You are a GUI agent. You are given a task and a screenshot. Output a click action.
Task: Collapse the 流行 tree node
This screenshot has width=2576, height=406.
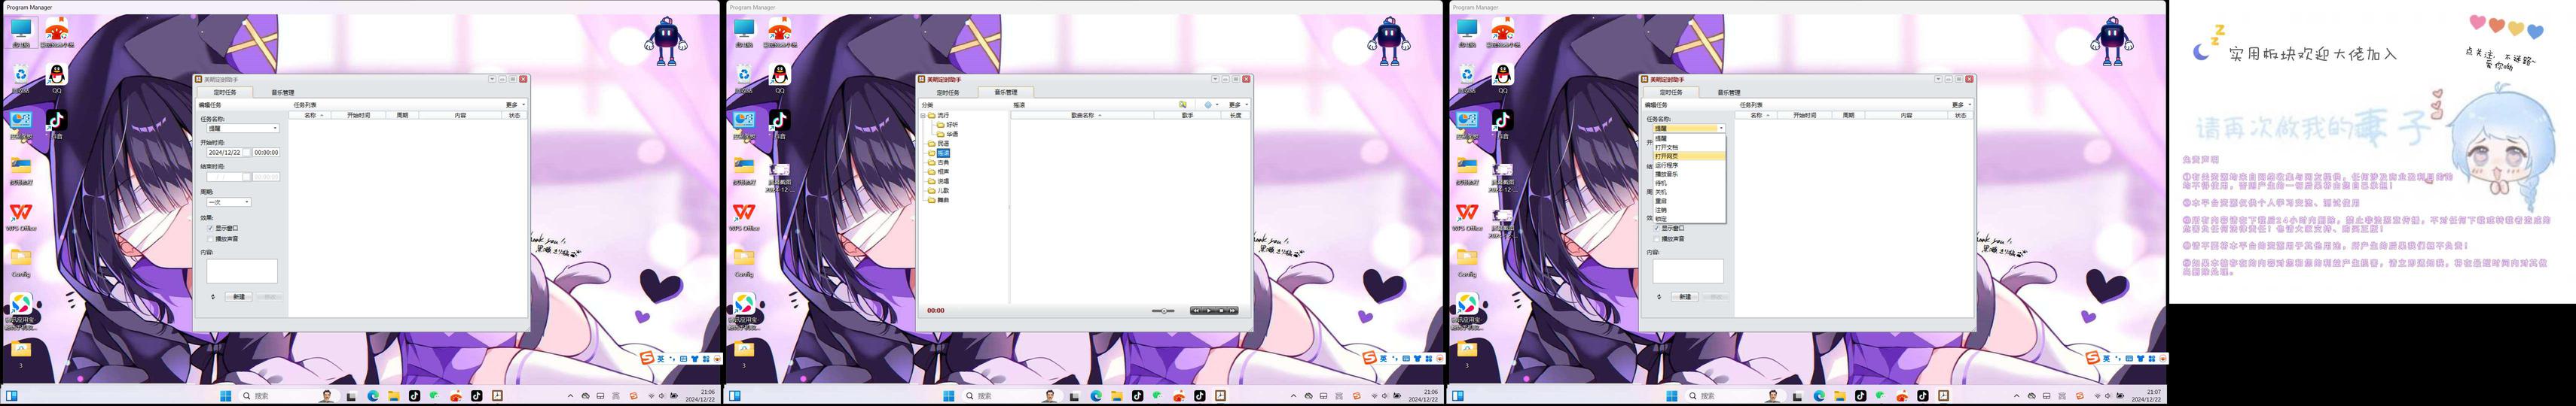tap(923, 116)
